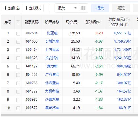The width and height of the screenshot is (138, 123).
Task: Check the box for 上汽集团 row
Action: point(18,50)
